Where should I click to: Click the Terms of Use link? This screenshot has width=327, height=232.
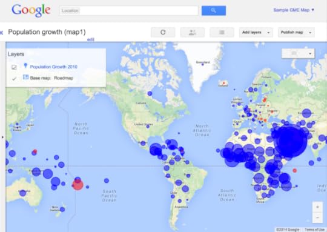point(314,230)
